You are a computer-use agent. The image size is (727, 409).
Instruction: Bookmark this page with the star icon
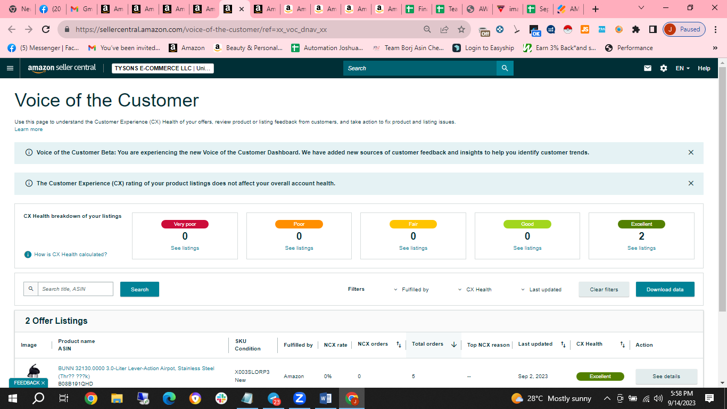(x=461, y=30)
